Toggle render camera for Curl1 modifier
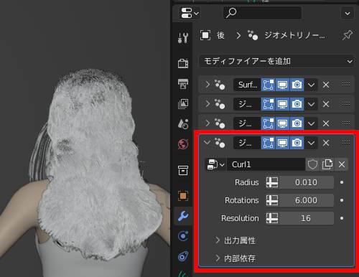The image size is (359, 277). (x=297, y=143)
